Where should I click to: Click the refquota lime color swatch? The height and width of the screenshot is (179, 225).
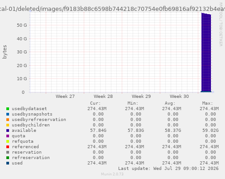point(8,141)
